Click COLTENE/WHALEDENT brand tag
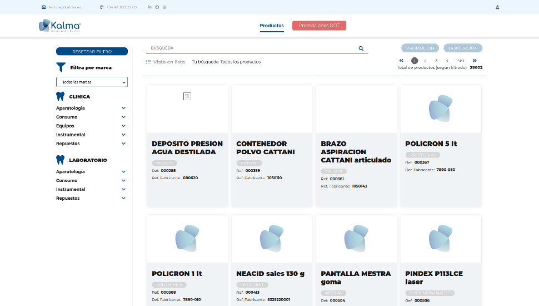This screenshot has height=306, width=539. [x=430, y=293]
